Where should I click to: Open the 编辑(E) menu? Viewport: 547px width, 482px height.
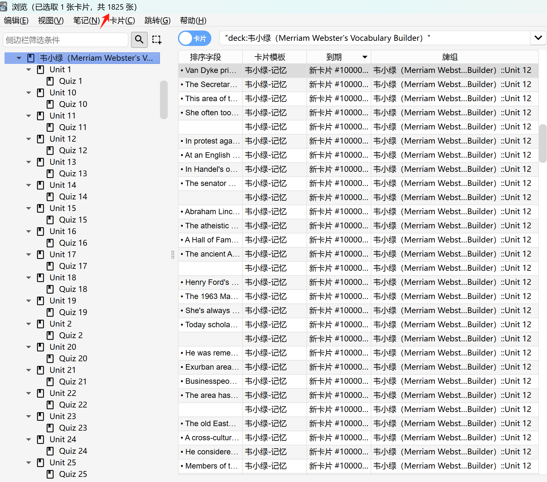[16, 21]
